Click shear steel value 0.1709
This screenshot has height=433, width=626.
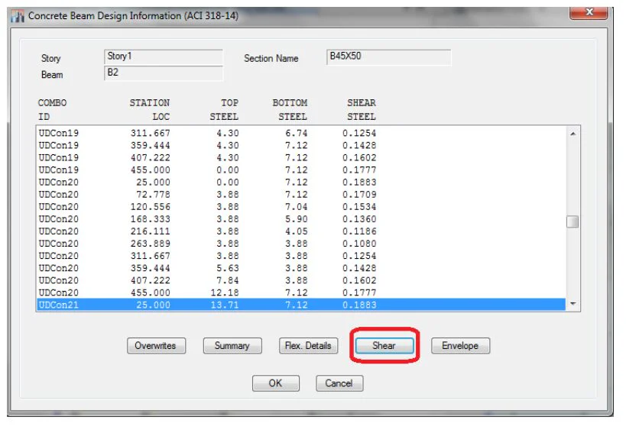(359, 194)
